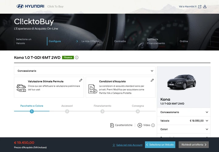Click the Video link text
Viewport: 219px width, 152px height.
coord(147,125)
